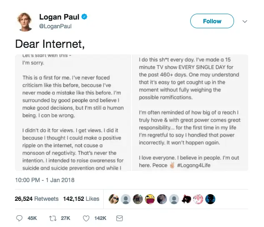This screenshot has height=227, width=264.
Task: Like the tweet with the heart icon
Action: pyautogui.click(x=86, y=218)
